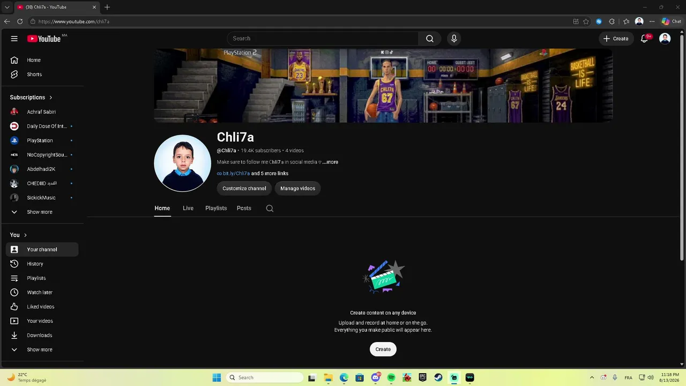This screenshot has width=686, height=386.
Task: Open SickickMusic subscription
Action: pyautogui.click(x=42, y=198)
